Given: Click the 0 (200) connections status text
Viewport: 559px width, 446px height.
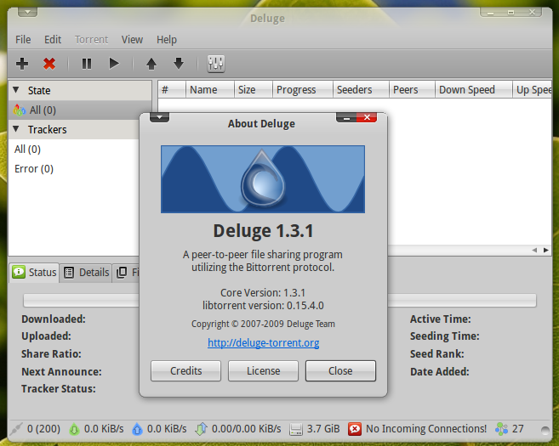Looking at the screenshot, I should point(44,429).
